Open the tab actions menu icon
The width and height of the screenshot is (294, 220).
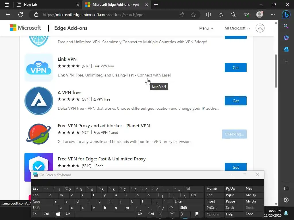click(7, 5)
